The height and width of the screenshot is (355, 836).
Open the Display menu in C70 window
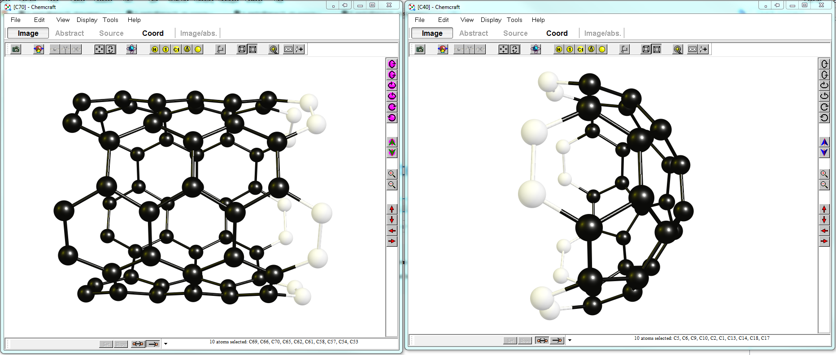(x=87, y=20)
